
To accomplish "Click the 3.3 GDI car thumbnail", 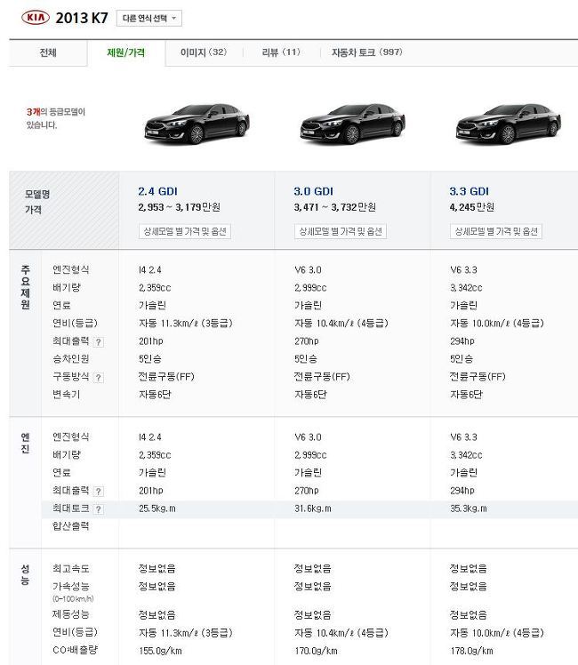I will point(508,124).
